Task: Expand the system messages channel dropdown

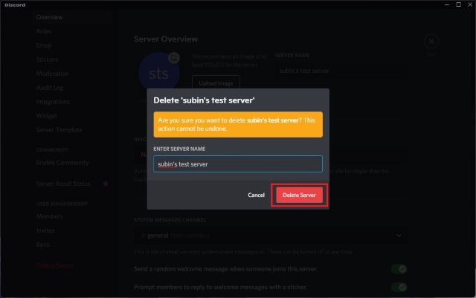Action: [271, 236]
